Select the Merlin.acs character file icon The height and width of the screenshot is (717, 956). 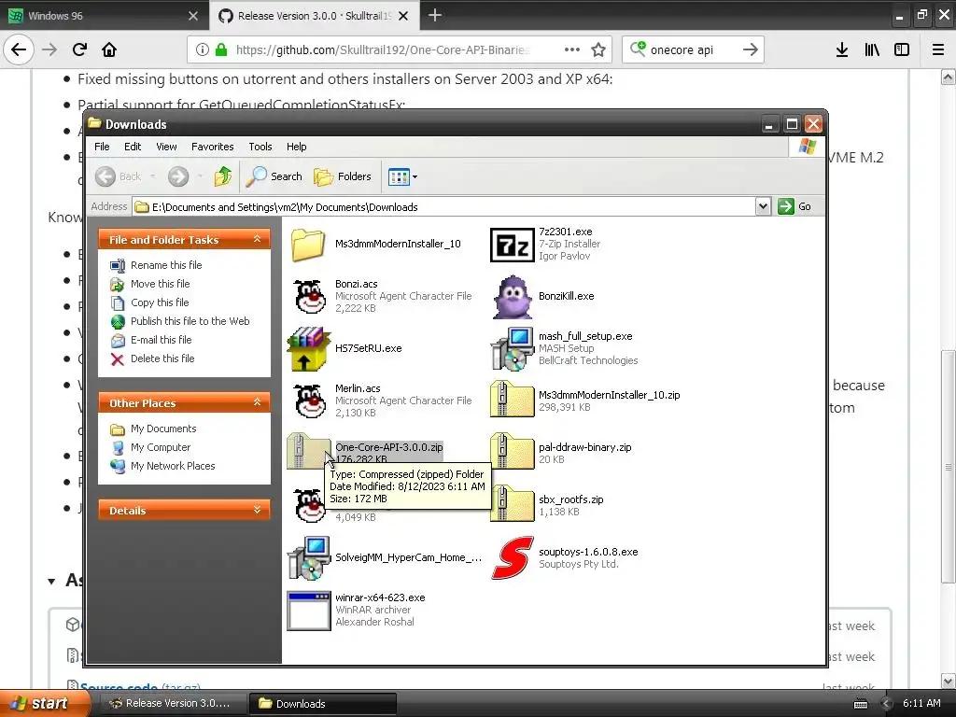(x=309, y=401)
